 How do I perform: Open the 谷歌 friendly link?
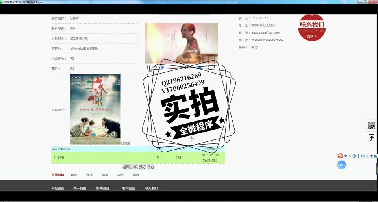[120, 175]
